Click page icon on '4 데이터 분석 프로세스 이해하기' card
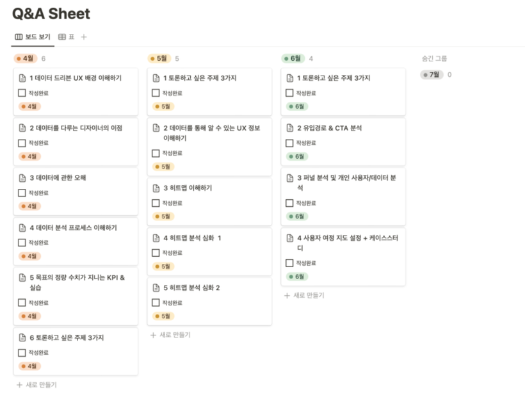Screen dimensions: 525x406 22,228
